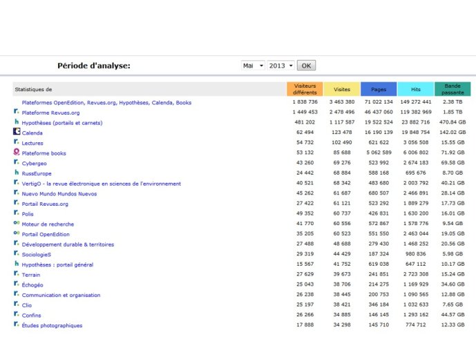Open Hypothèses (portails et carnets) link
This screenshot has height=357, width=476.
pos(62,123)
